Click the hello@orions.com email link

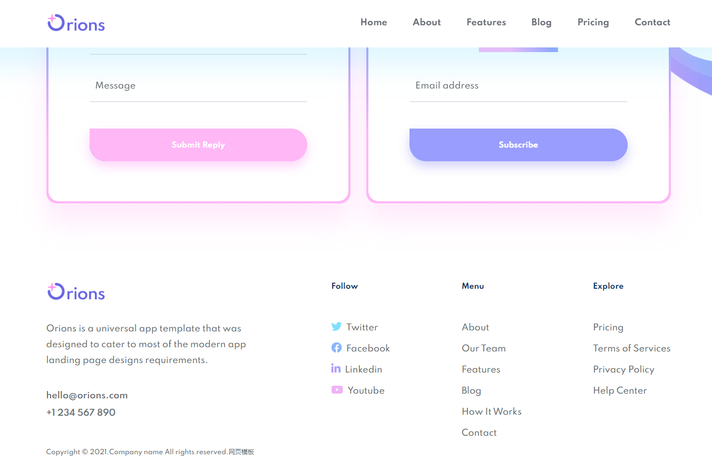tap(87, 395)
